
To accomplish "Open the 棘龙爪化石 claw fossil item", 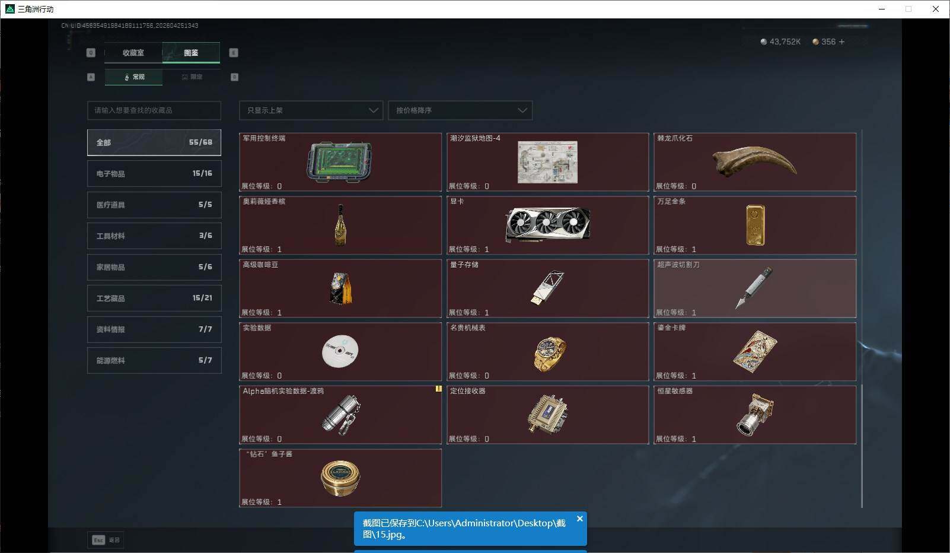I will (754, 162).
